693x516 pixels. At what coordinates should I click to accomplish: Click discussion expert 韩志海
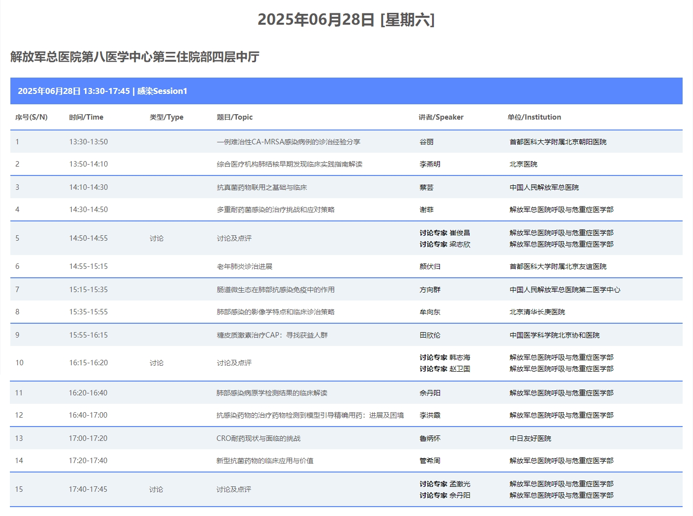pyautogui.click(x=460, y=357)
